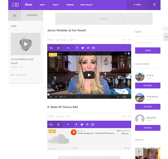The image size is (168, 159).
Task: See the profile of David Choi
Action: click(148, 128)
